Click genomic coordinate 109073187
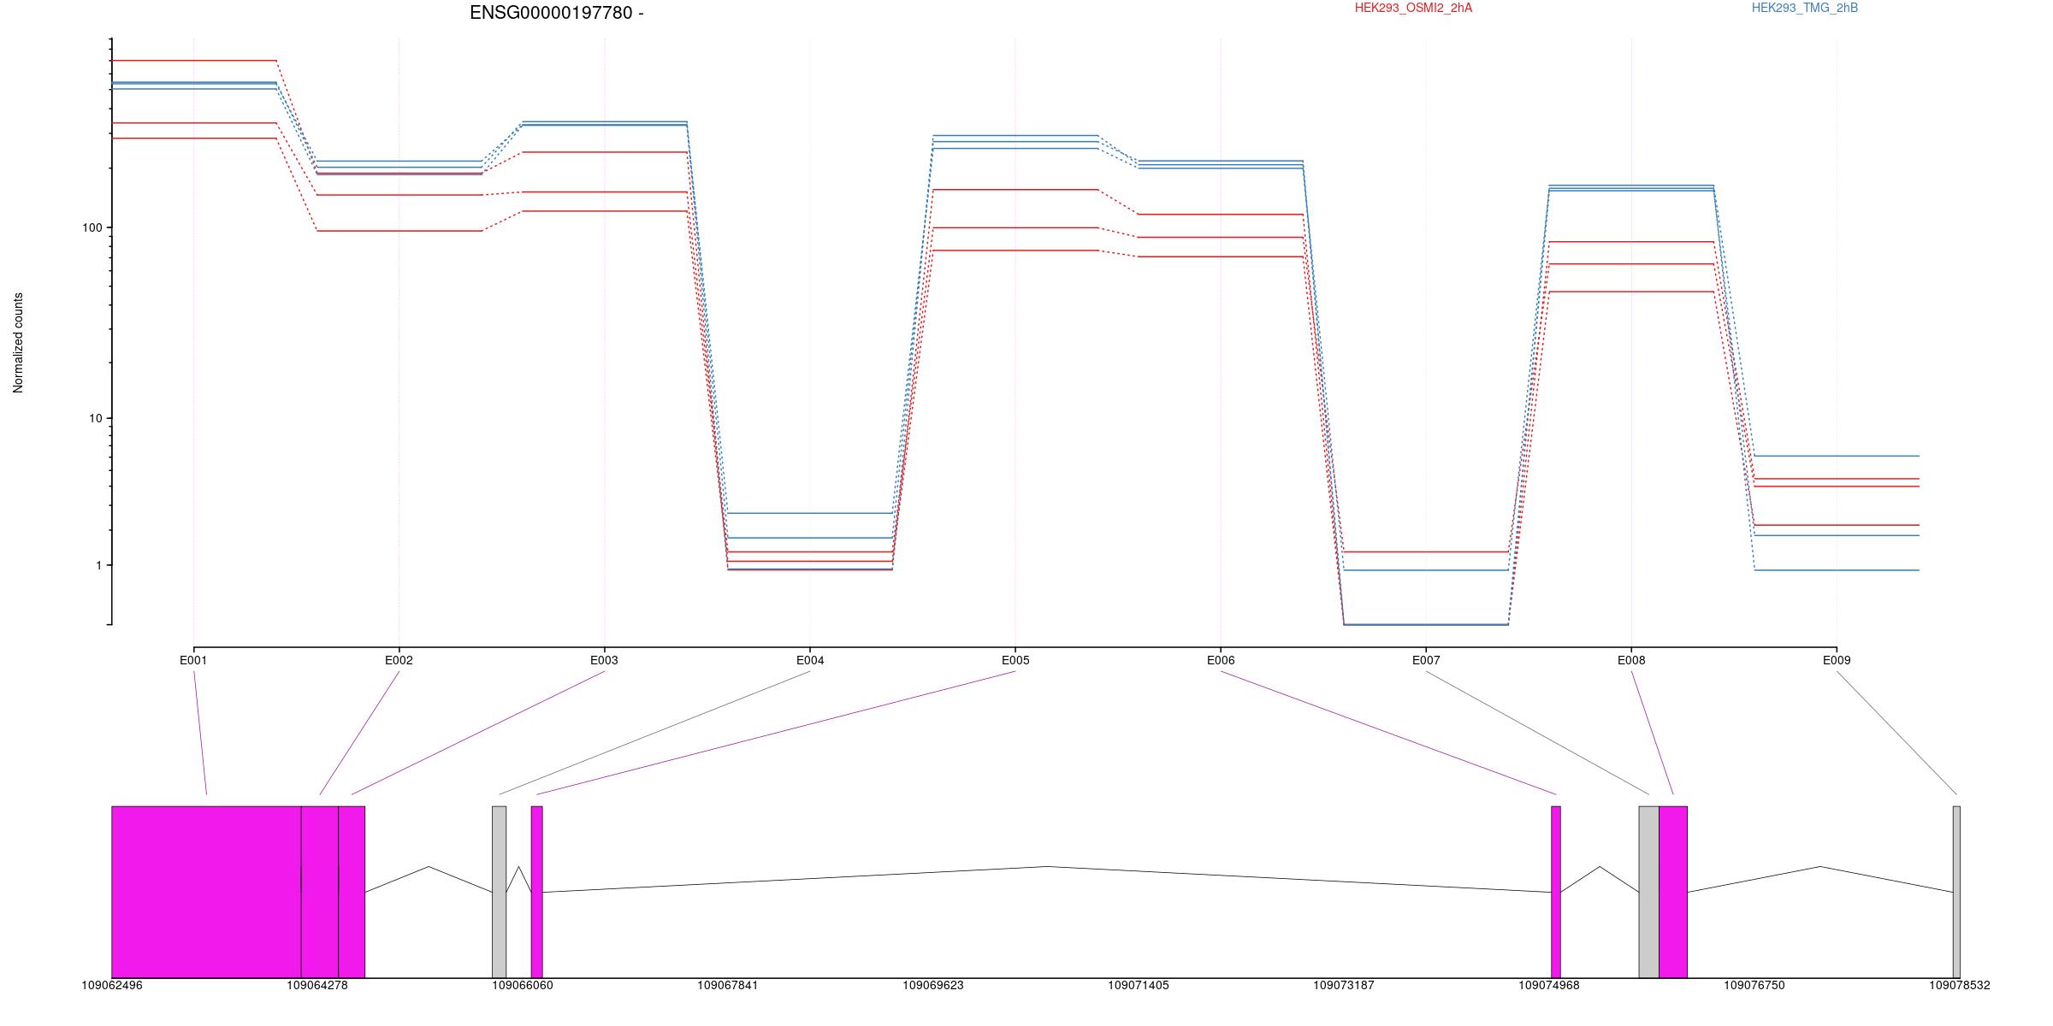 [x=1344, y=985]
